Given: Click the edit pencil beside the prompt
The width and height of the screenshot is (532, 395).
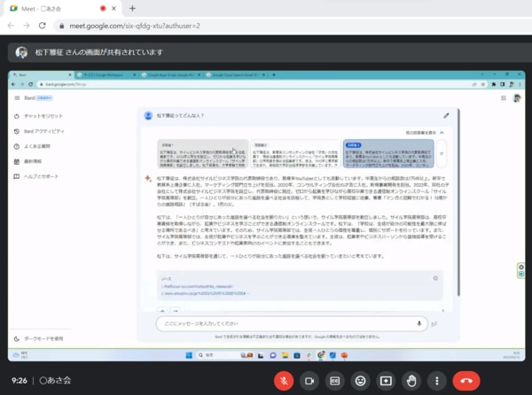Looking at the screenshot, I should pos(446,115).
